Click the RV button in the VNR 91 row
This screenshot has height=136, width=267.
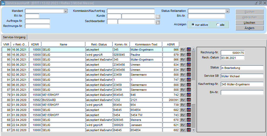click(x=183, y=80)
